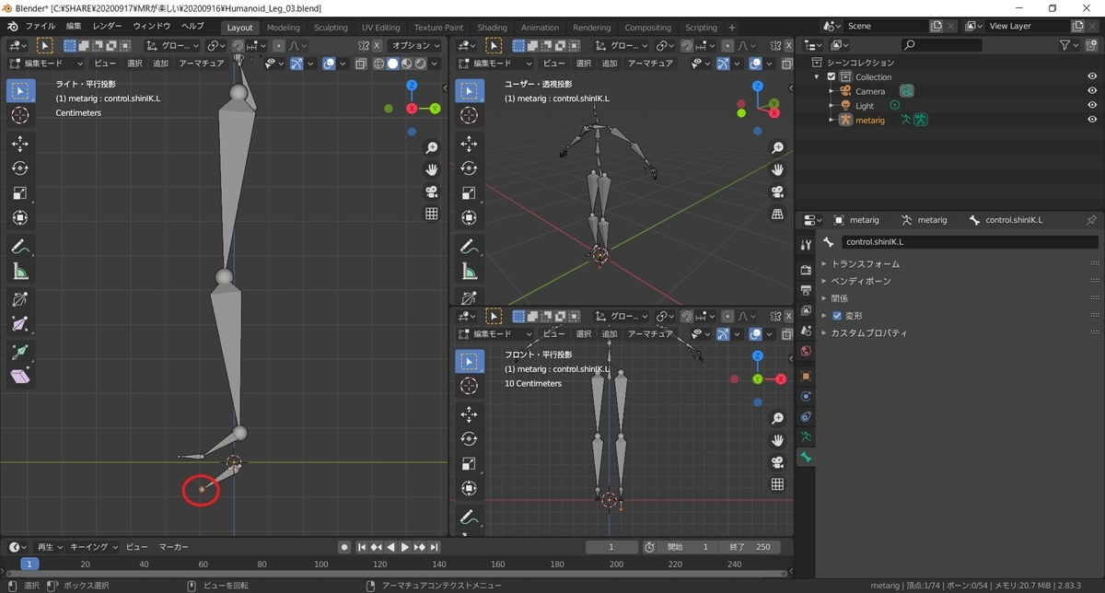Image resolution: width=1105 pixels, height=593 pixels.
Task: Select the Move tool in left viewport
Action: click(20, 144)
